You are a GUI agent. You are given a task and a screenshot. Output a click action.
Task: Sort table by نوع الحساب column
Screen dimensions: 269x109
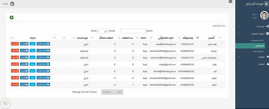74,38
